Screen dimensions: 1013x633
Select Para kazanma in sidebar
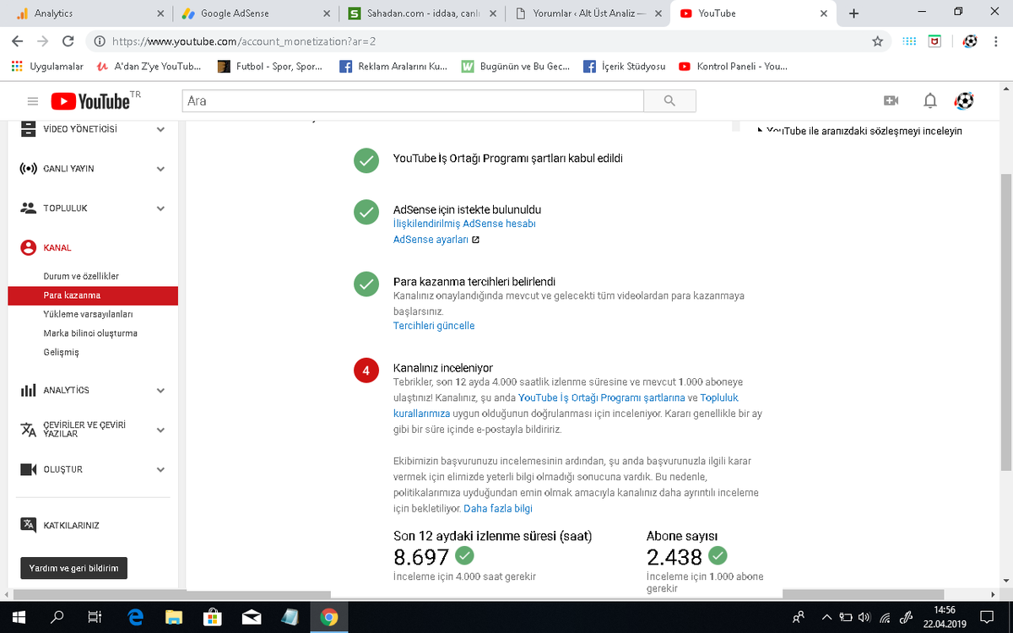click(93, 295)
